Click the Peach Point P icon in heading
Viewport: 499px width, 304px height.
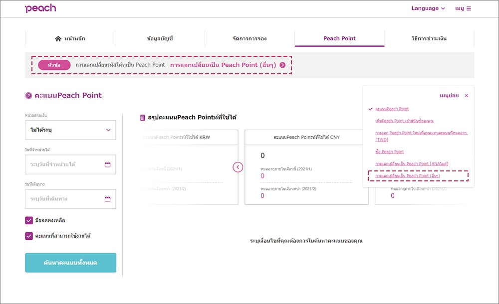coord(28,95)
